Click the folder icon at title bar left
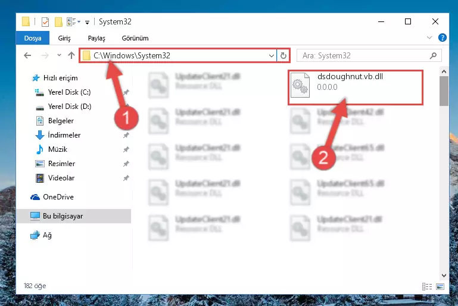The image size is (458, 306). pyautogui.click(x=26, y=21)
